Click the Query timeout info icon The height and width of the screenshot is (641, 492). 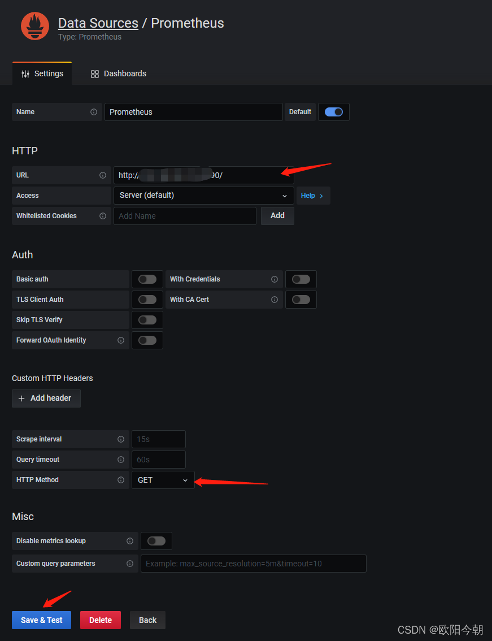click(x=121, y=460)
